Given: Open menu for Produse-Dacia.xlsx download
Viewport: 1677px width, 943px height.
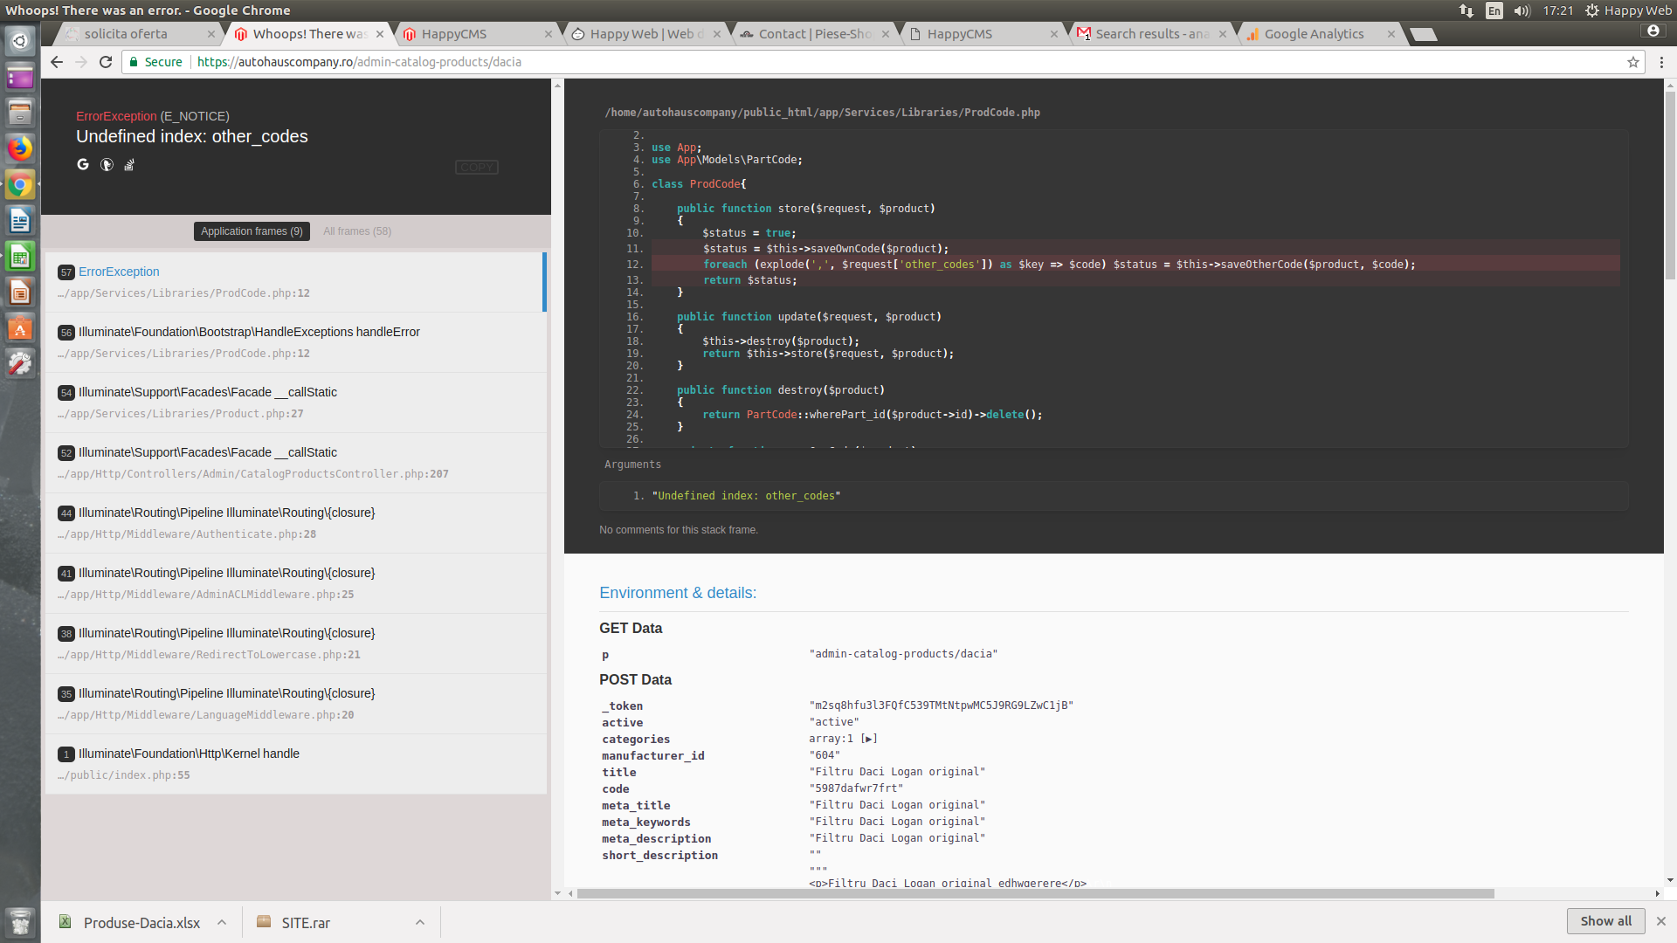Looking at the screenshot, I should coord(222,923).
